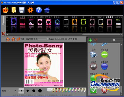Click the frame strip left scroll arrow
The width and height of the screenshot is (124, 97).
pyautogui.click(x=7, y=34)
